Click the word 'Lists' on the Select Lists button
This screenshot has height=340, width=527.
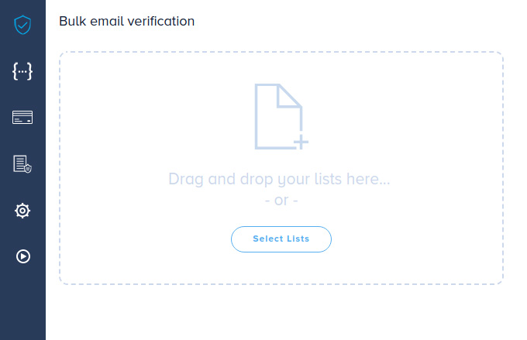(297, 239)
